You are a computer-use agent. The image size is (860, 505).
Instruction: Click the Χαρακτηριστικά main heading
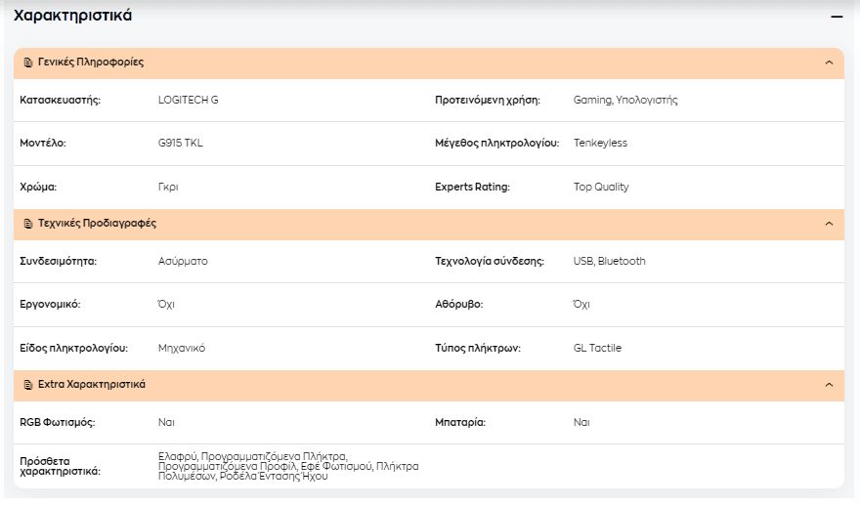pyautogui.click(x=73, y=16)
